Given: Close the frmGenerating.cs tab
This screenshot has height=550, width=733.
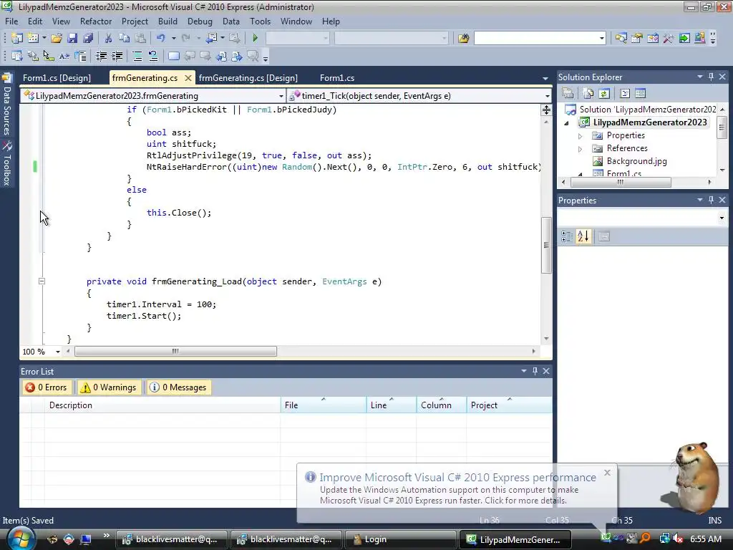Looking at the screenshot, I should tap(188, 78).
